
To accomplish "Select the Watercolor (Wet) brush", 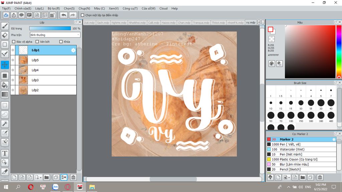I will coord(292,149).
